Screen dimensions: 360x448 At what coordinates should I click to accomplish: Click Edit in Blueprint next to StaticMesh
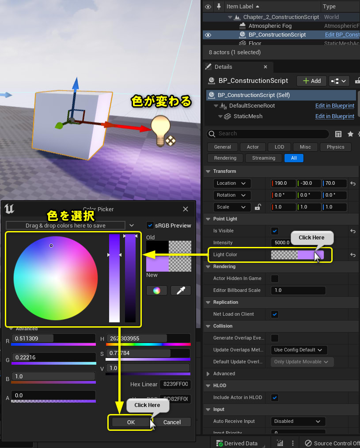(334, 116)
